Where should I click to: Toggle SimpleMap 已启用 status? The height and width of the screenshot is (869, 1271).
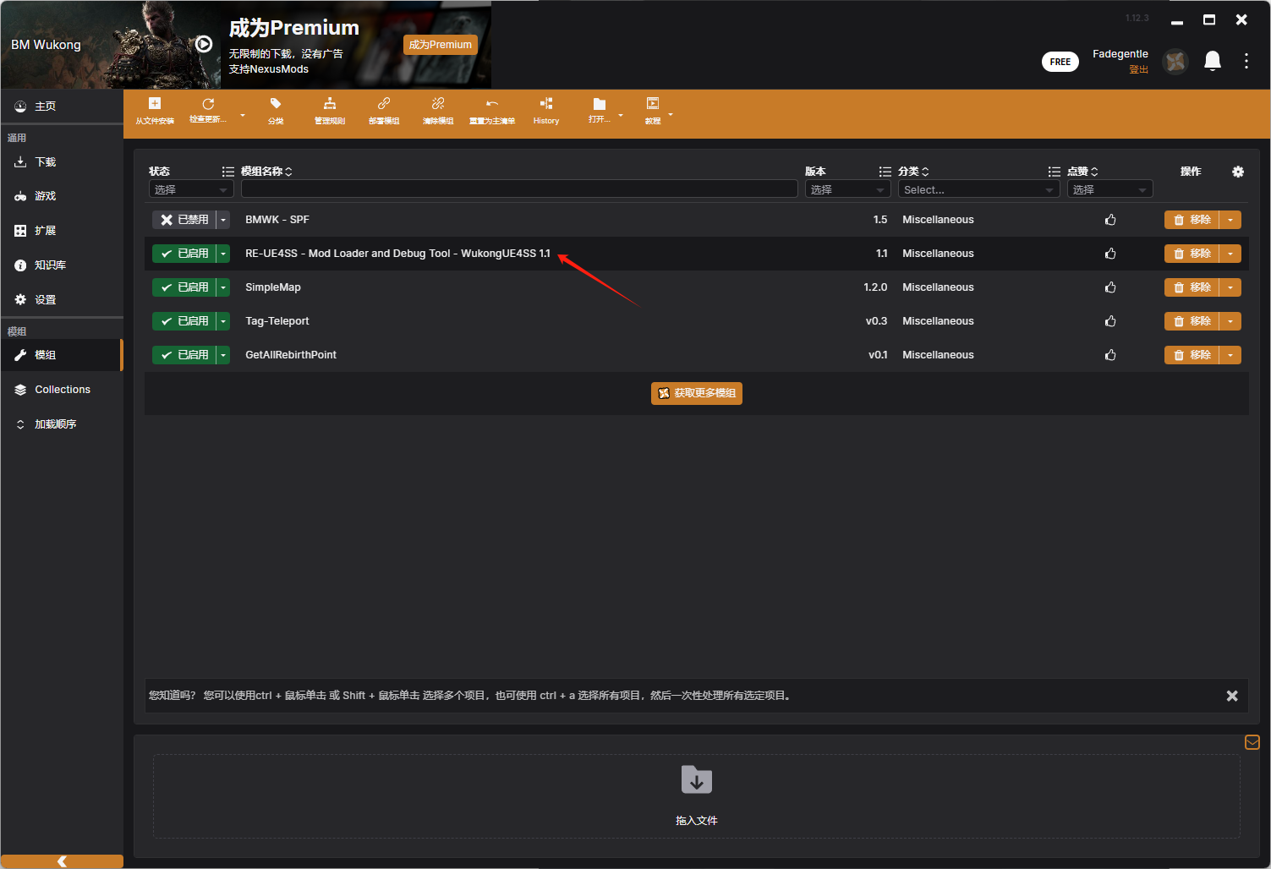184,287
